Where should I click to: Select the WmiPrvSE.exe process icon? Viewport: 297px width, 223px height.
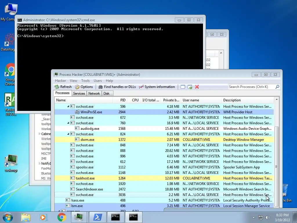click(77, 112)
